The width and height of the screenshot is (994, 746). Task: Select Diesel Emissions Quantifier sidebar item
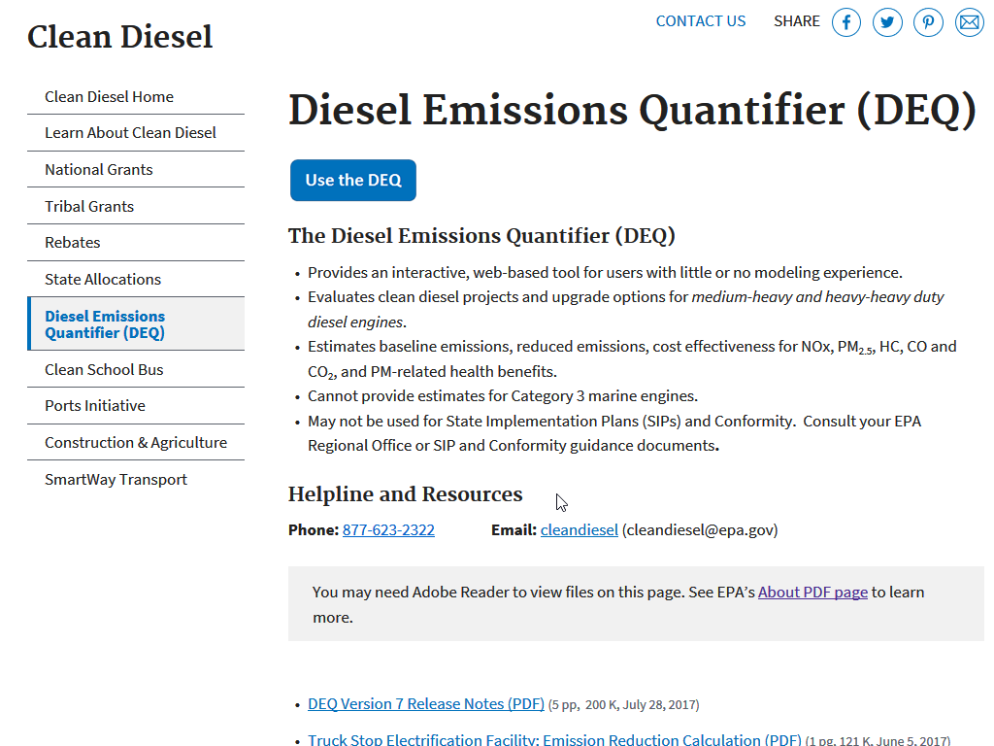[x=105, y=324]
